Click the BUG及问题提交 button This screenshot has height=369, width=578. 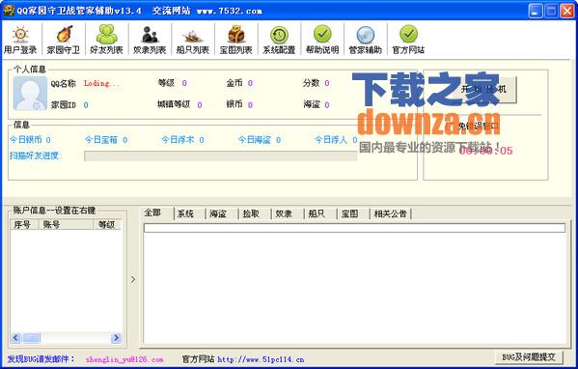pos(529,356)
